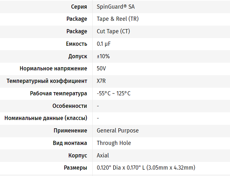Screen dimensions: 230x176
Task: Click the Номинальные данные (классы) label
Action: [x=46, y=118]
